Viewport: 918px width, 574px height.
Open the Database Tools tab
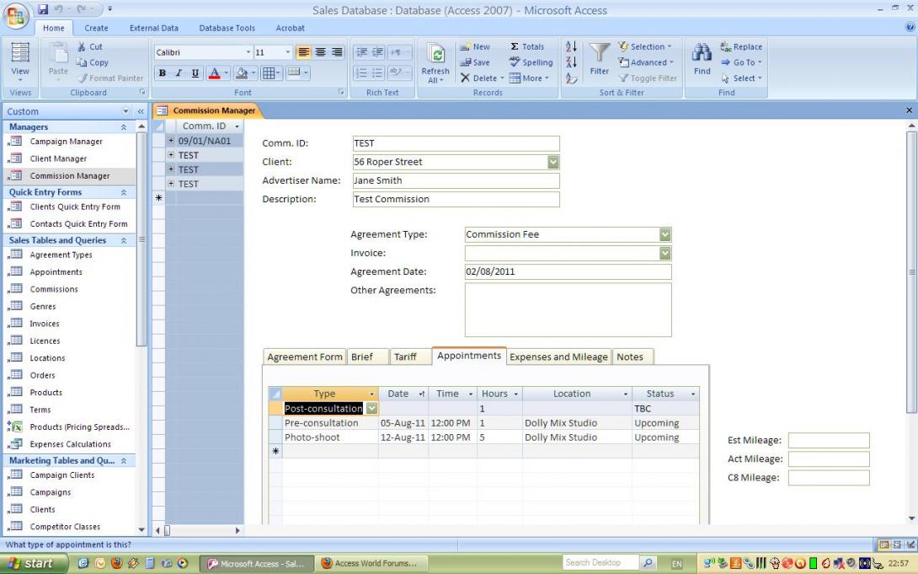point(227,28)
